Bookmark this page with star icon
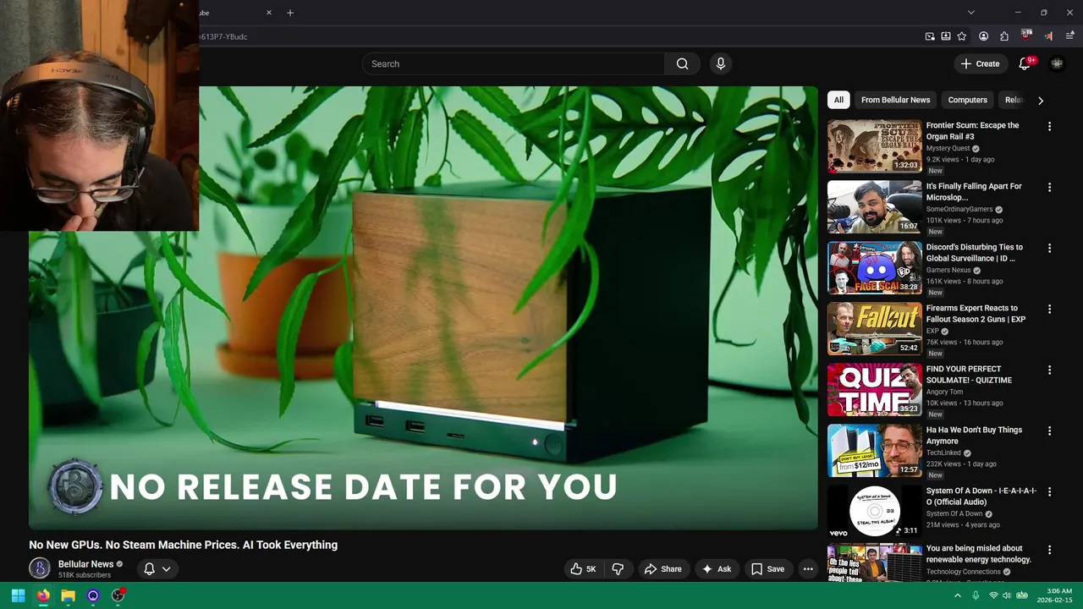Screen dimensions: 1083x609 (962, 36)
